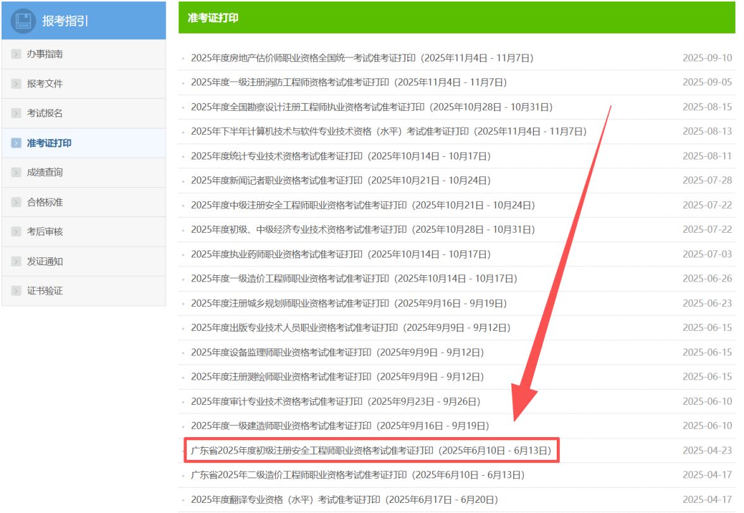Screen dimensions: 744x513
Task: Open 广东省2025年二级造价工程师 准考证打印 link
Action: [358, 475]
